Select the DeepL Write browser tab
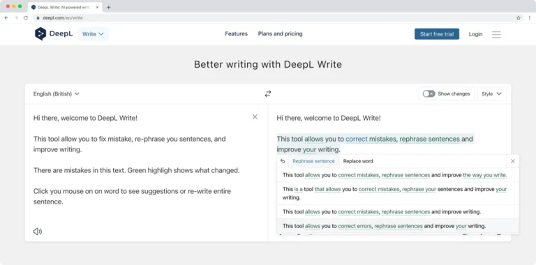Viewport: 536px width, 265px height. pos(65,7)
